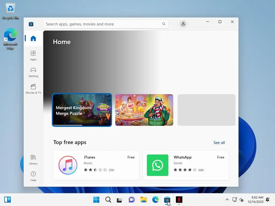
Task: Open the iTunes app icon
Action: 68,165
